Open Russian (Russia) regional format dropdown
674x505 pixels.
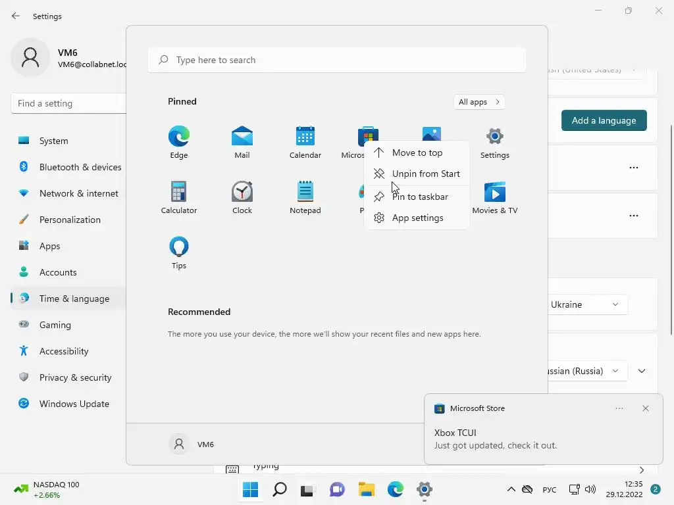tap(586, 371)
